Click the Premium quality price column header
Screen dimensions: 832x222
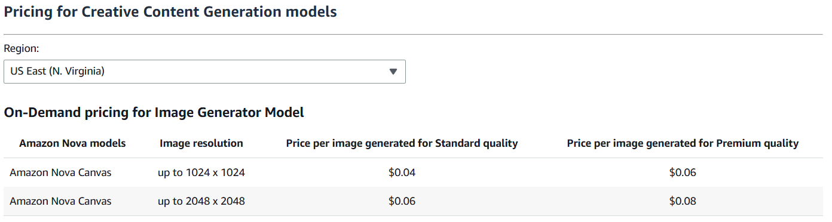pyautogui.click(x=683, y=143)
